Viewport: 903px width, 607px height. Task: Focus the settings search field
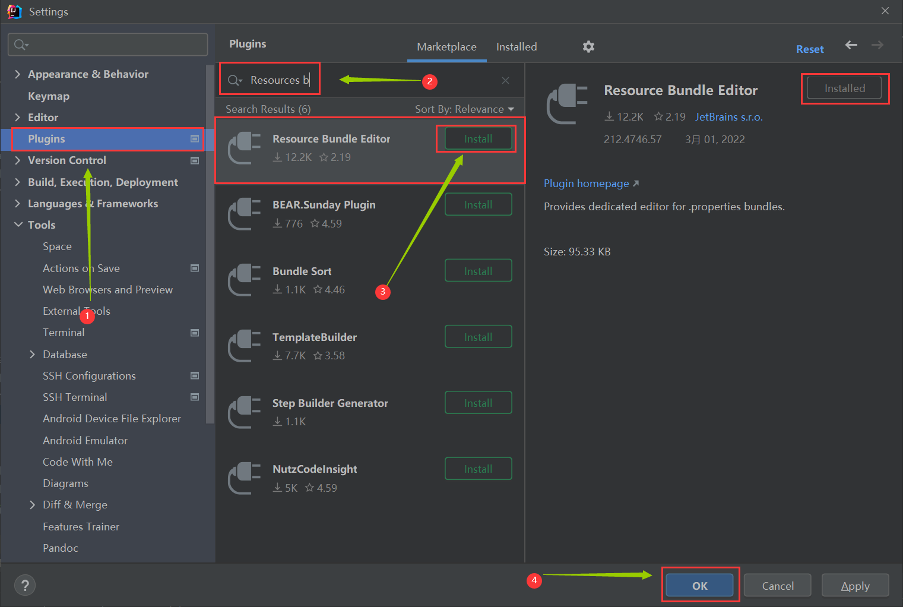pos(107,45)
